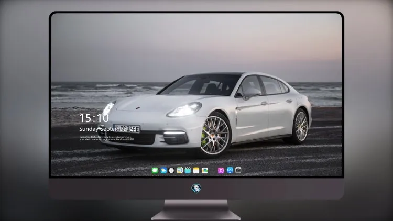
Task: Open the Weather app in dock
Action: pyautogui.click(x=163, y=171)
